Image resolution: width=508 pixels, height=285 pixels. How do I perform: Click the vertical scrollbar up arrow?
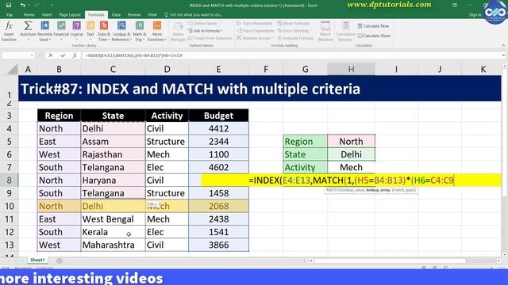[x=505, y=66]
